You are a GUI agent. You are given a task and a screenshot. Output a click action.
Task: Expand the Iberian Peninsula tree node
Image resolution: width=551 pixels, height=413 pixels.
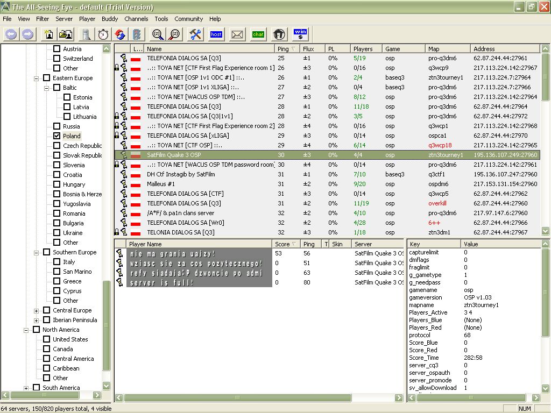pos(37,320)
